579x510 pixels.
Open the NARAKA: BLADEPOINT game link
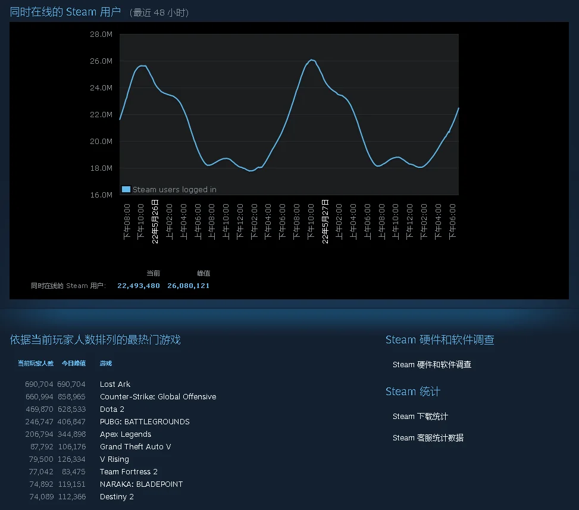[x=142, y=484]
